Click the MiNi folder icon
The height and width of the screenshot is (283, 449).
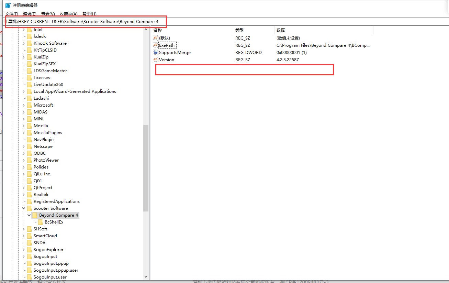29,119
